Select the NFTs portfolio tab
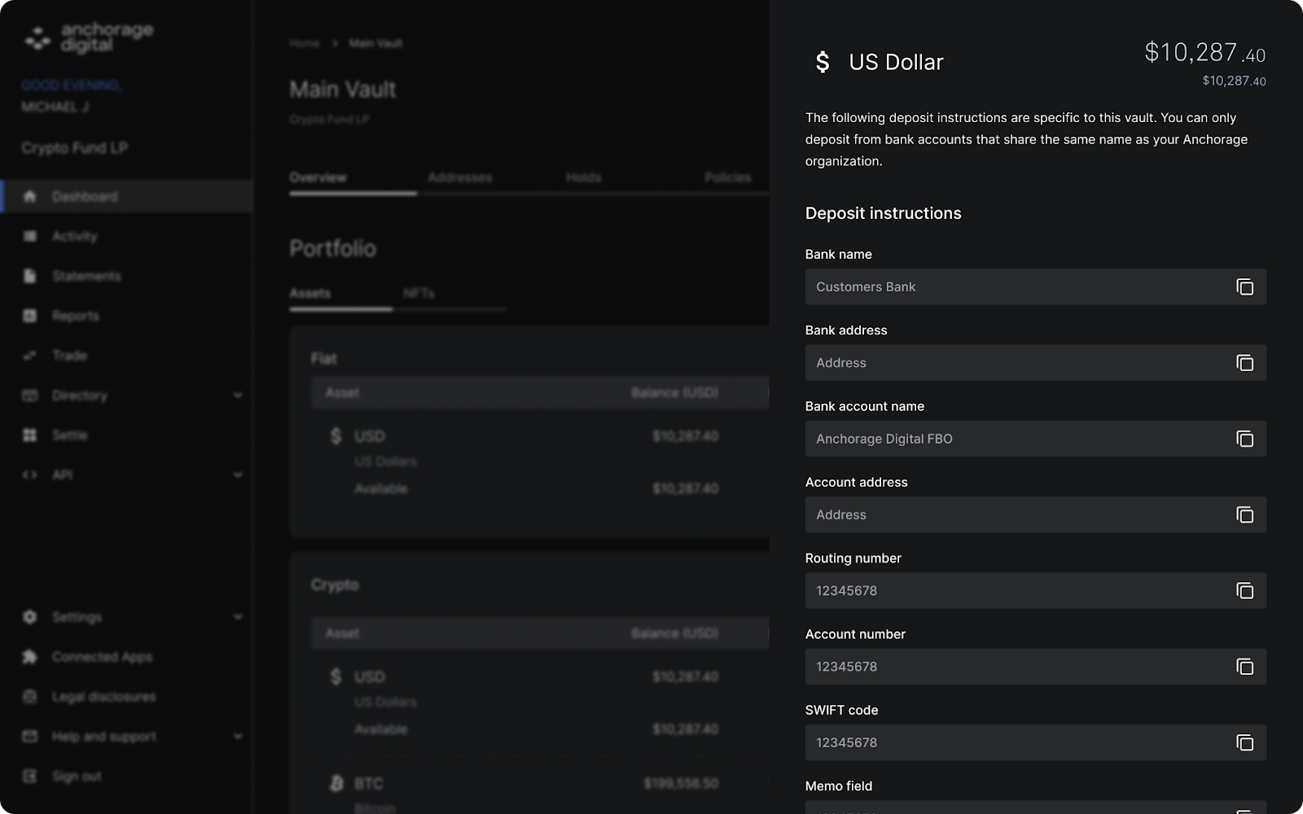The width and height of the screenshot is (1303, 814). coord(419,293)
